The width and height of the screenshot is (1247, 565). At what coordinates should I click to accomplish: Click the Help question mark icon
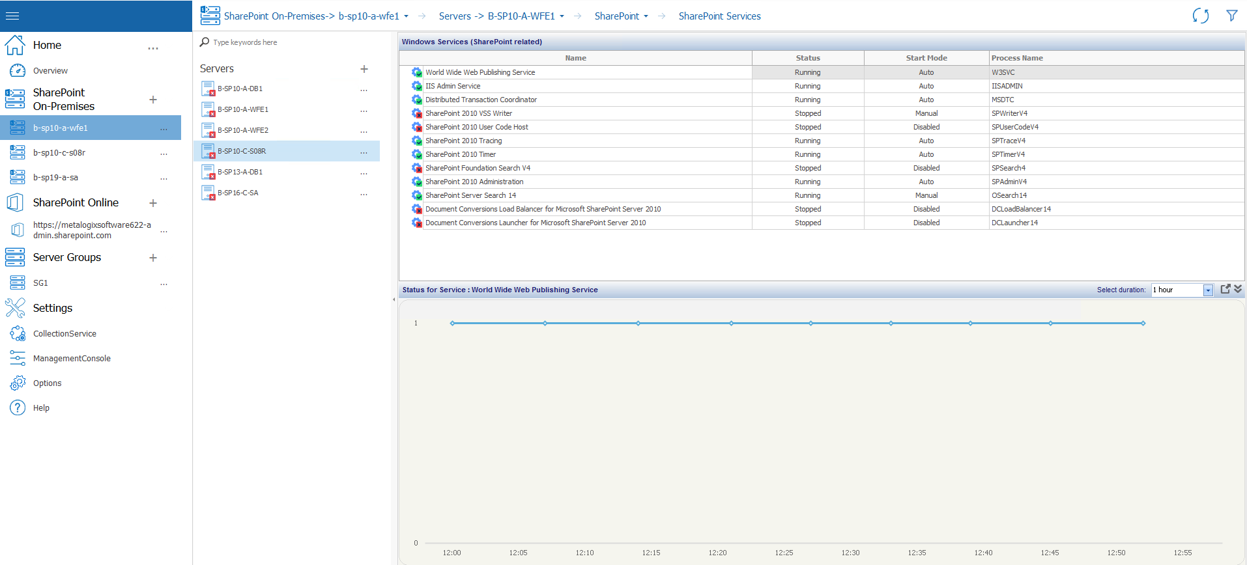click(18, 408)
